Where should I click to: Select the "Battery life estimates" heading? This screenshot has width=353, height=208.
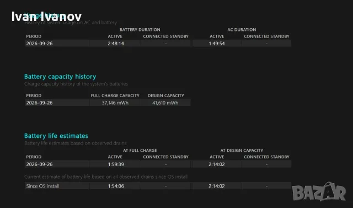(x=56, y=136)
